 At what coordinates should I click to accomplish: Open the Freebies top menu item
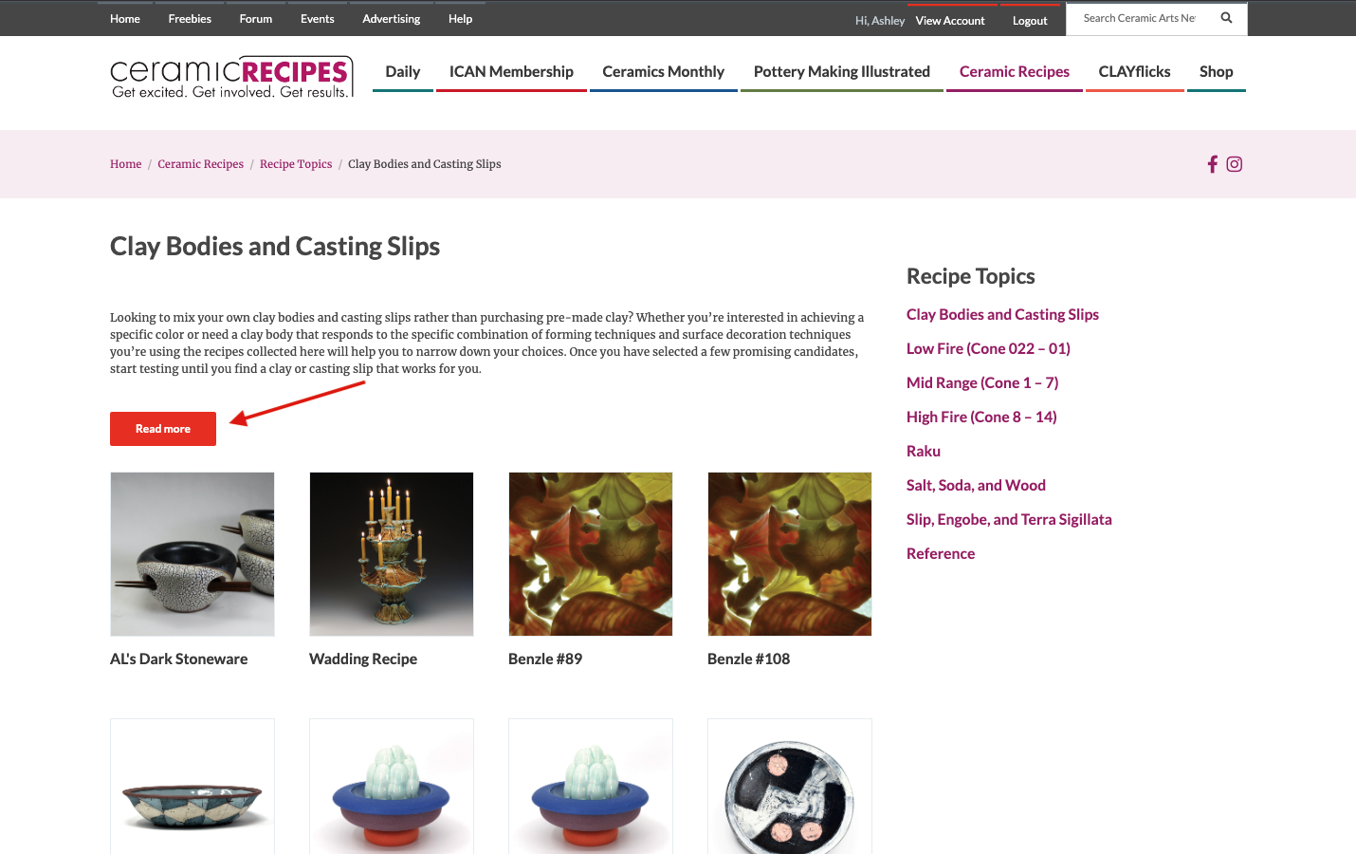click(190, 19)
